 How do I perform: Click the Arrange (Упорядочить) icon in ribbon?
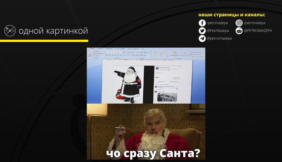coord(175,53)
